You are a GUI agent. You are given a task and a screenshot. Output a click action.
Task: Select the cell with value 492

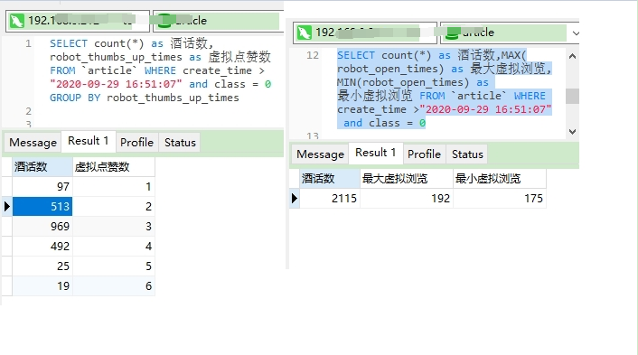pyautogui.click(x=42, y=247)
